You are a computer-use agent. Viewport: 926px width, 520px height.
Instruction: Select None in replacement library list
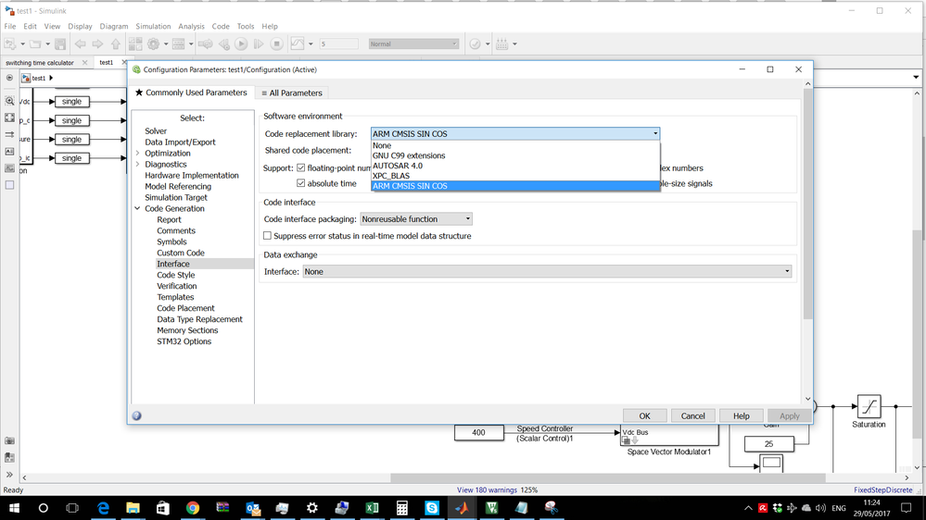515,145
